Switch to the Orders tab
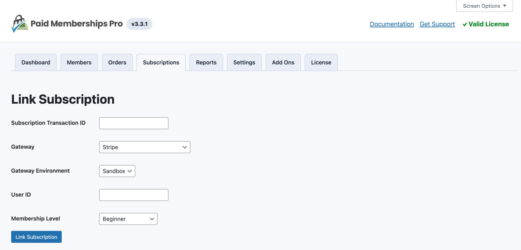The height and width of the screenshot is (250, 521). click(117, 62)
